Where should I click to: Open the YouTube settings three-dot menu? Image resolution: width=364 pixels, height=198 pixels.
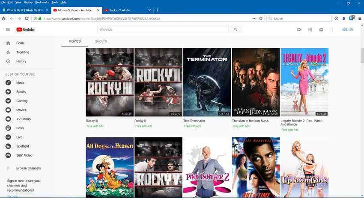pyautogui.click(x=332, y=29)
